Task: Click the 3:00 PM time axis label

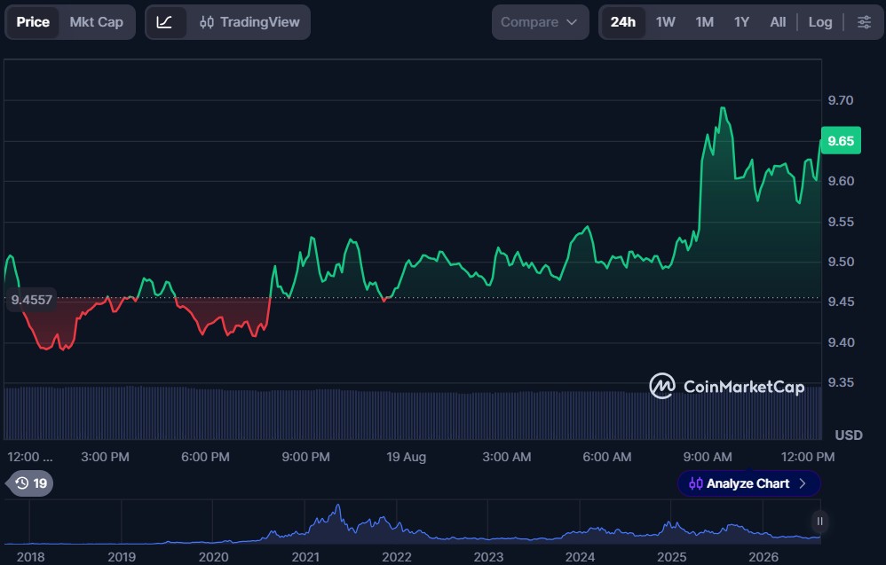Action: 105,457
